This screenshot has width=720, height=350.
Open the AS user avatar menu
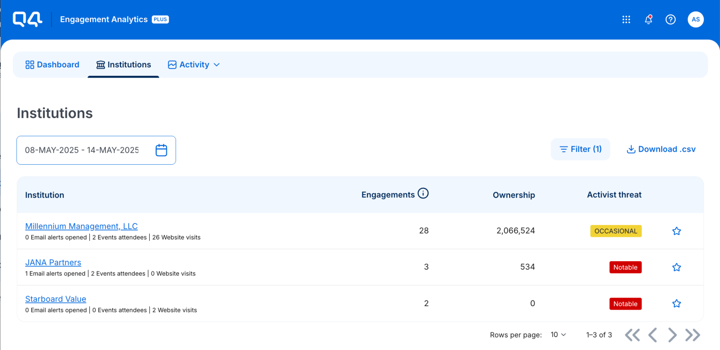695,19
